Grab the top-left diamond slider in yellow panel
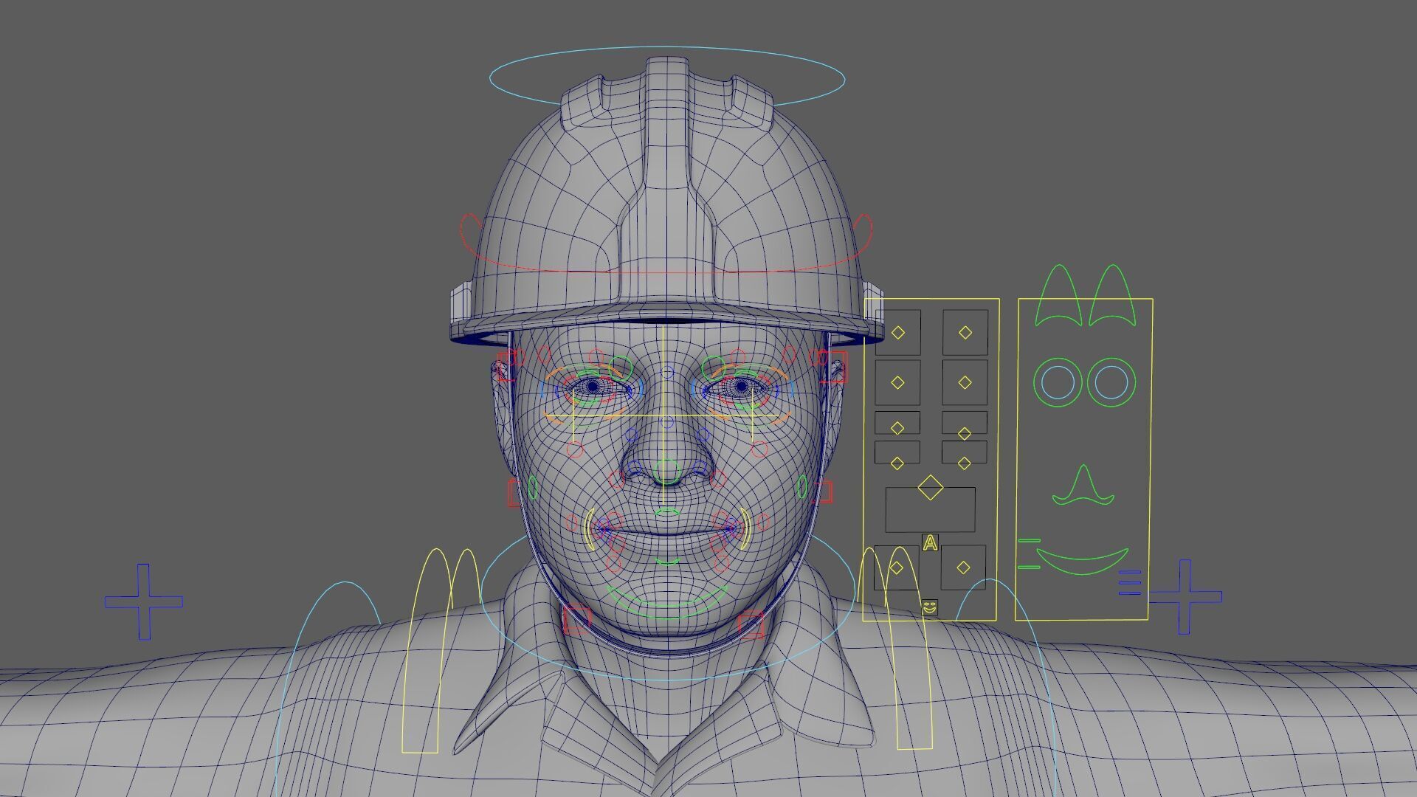The image size is (1417, 797). tap(897, 333)
